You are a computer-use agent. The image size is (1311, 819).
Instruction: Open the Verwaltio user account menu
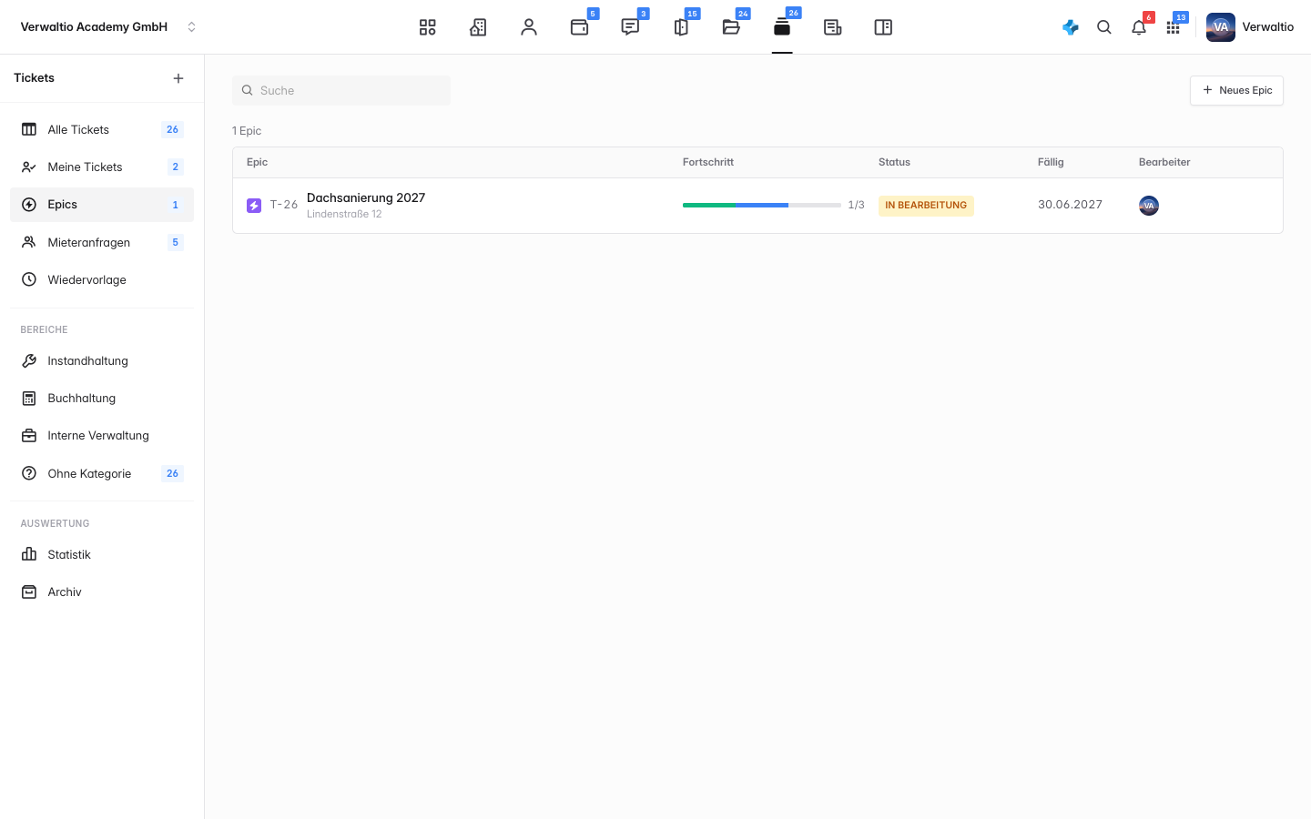click(x=1250, y=27)
